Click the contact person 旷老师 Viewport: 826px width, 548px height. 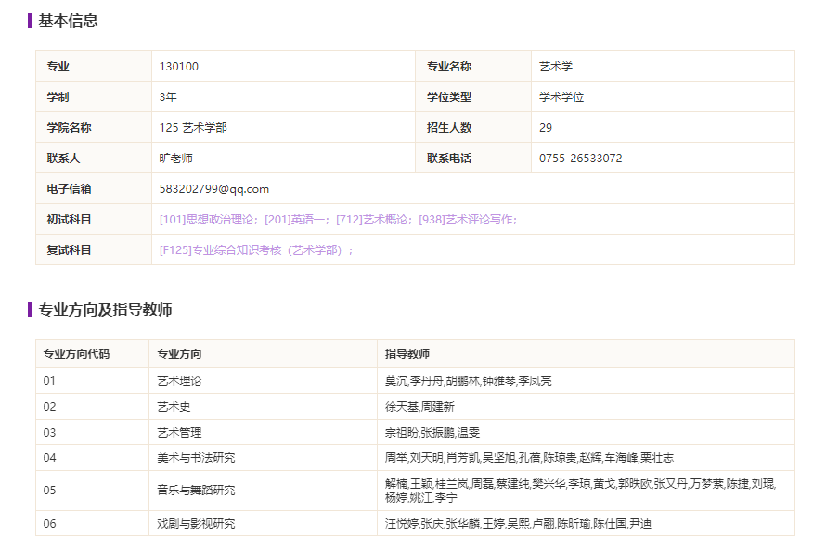pyautogui.click(x=176, y=159)
